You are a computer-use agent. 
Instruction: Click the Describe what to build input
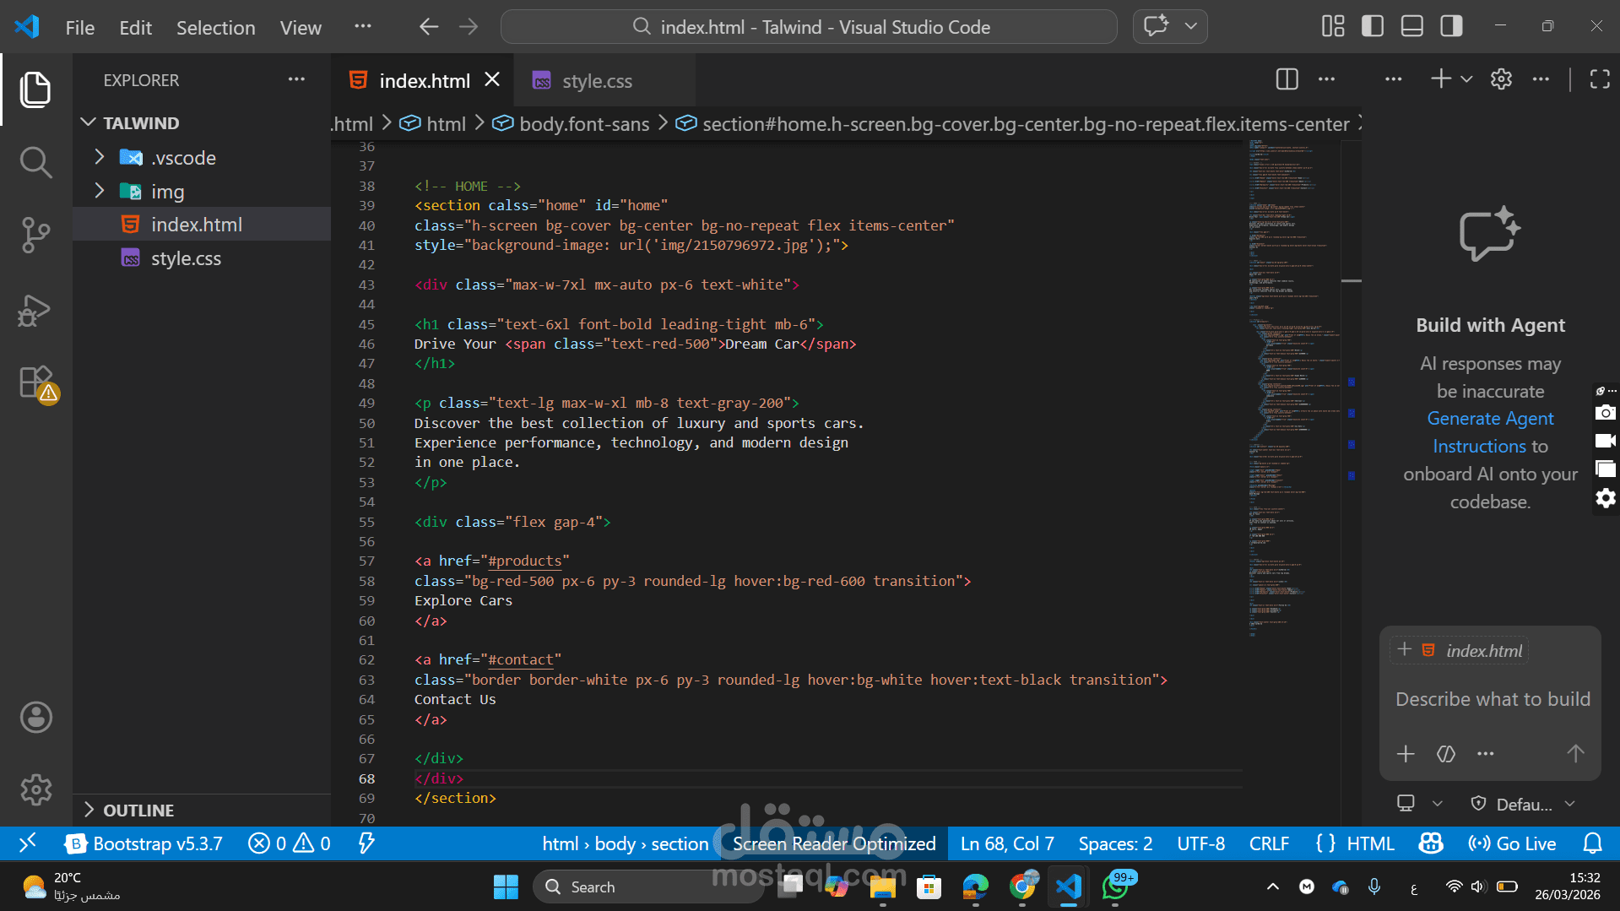(1492, 699)
